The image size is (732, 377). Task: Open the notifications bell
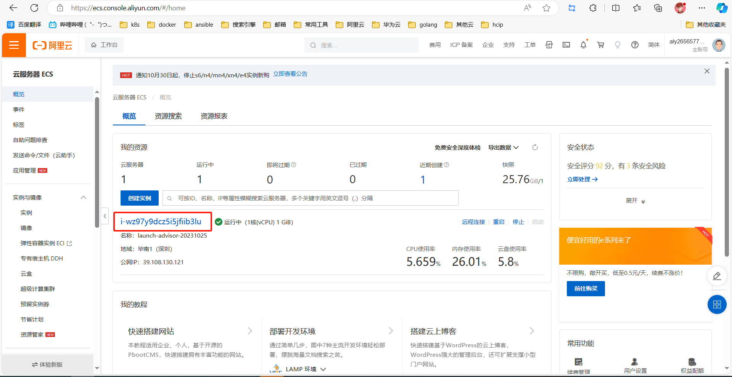pyautogui.click(x=583, y=45)
